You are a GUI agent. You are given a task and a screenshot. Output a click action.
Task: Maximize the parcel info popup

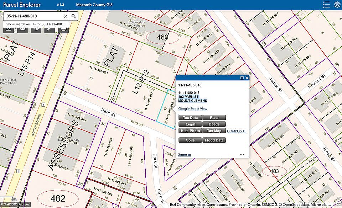pyautogui.click(x=242, y=78)
